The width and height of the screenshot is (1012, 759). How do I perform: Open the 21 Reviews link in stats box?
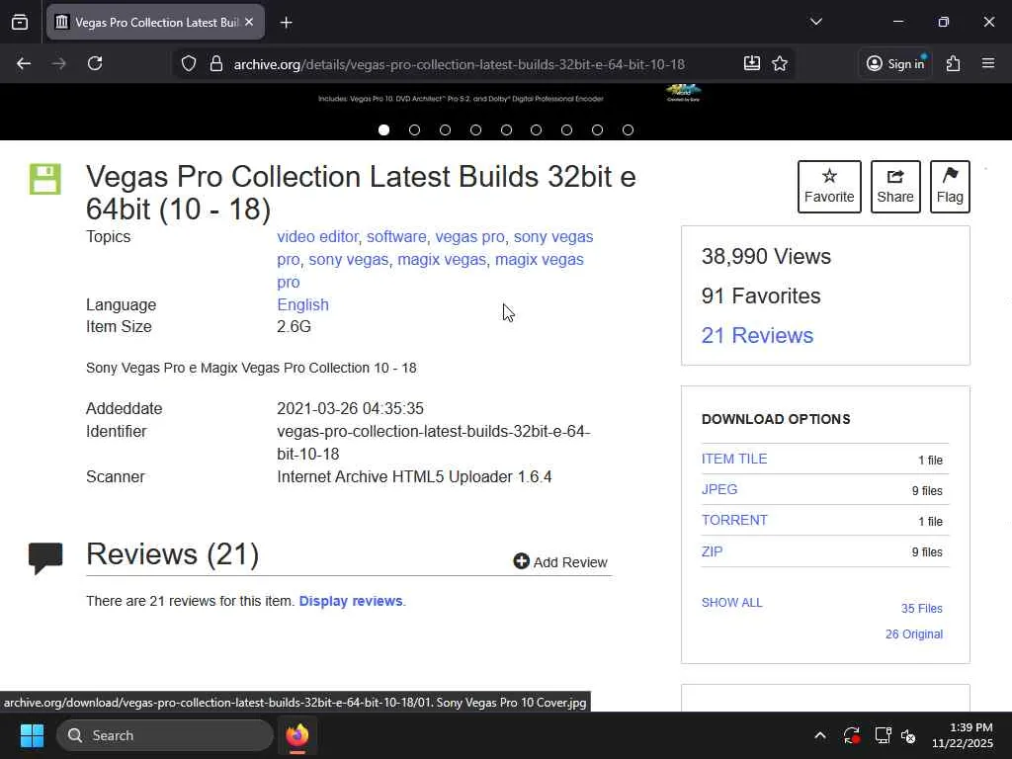757,336
